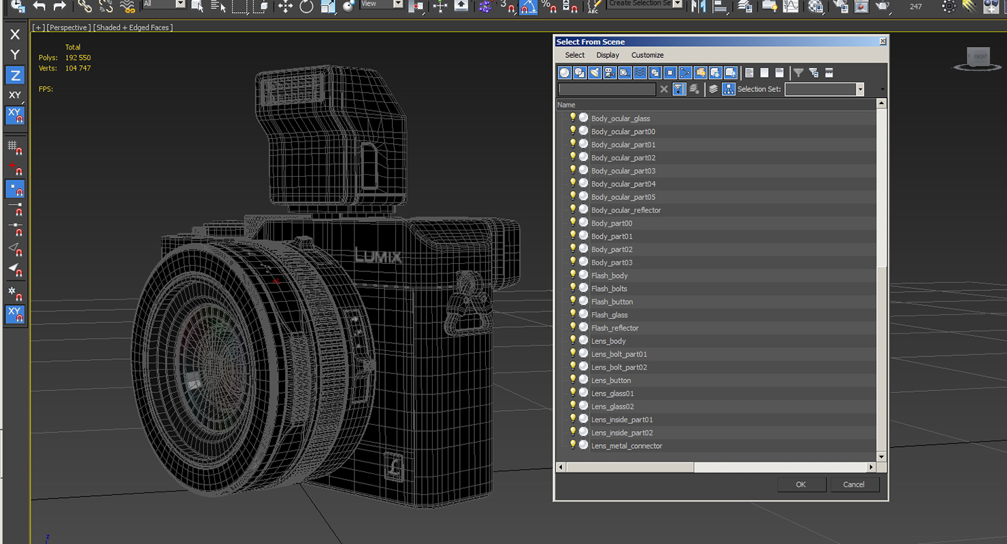
Task: Restrict axis constraint to X
Action: click(x=15, y=35)
